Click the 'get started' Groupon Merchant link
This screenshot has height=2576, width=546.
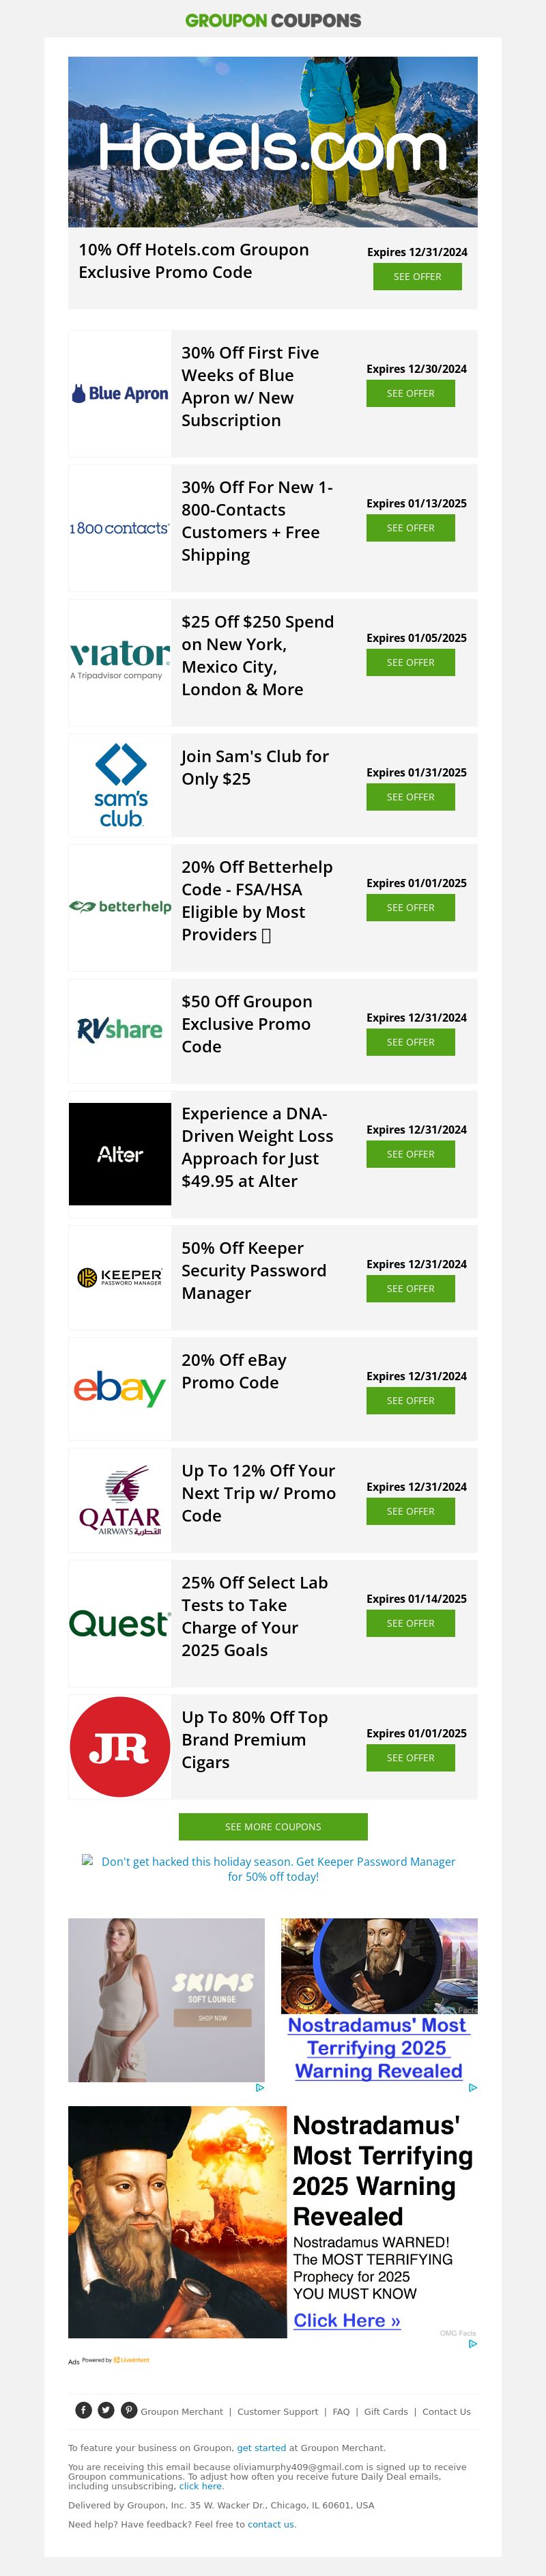[x=261, y=2448]
